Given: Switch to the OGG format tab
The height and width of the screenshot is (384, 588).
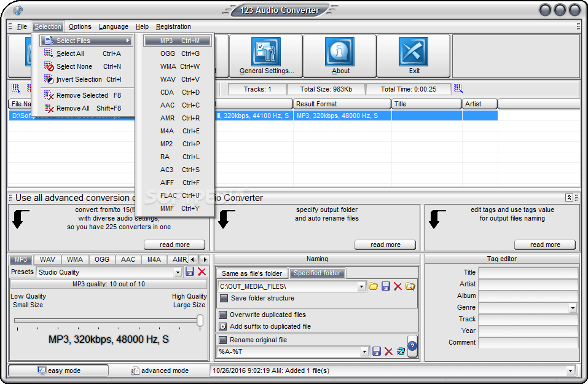Looking at the screenshot, I should point(101,259).
